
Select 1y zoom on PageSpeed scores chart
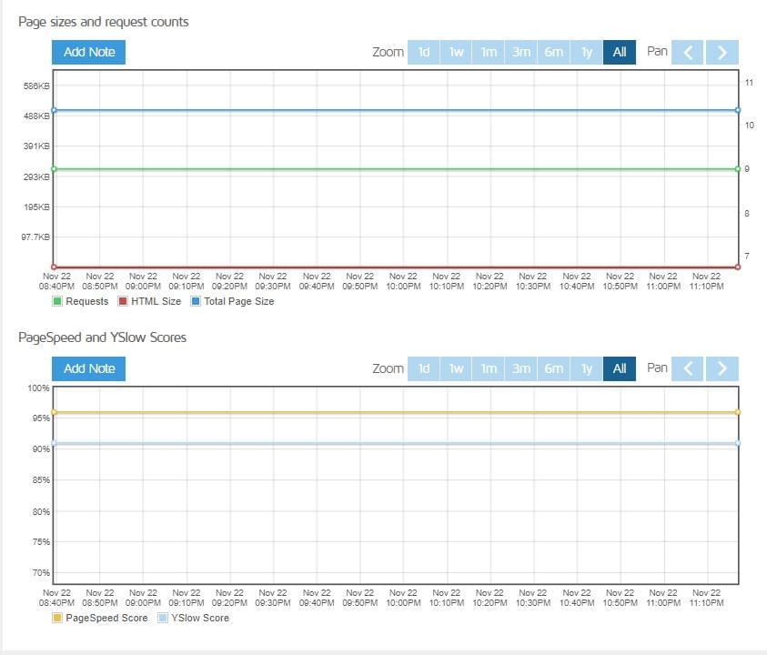587,368
